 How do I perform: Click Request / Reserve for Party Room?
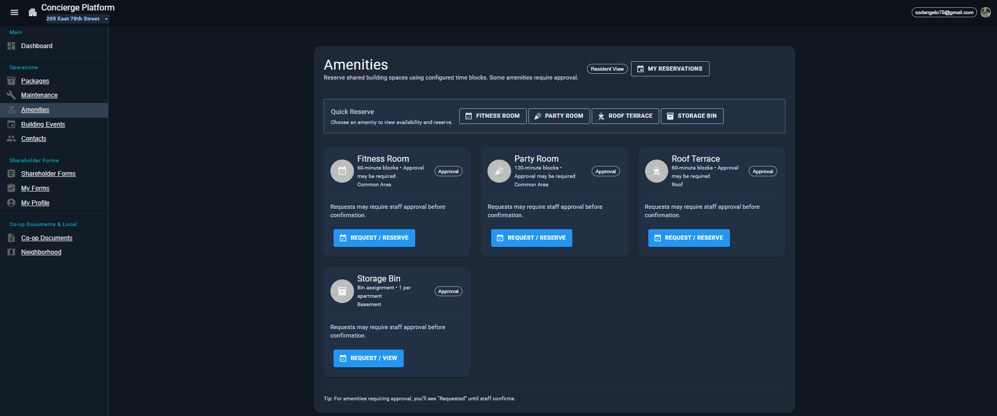(x=531, y=238)
